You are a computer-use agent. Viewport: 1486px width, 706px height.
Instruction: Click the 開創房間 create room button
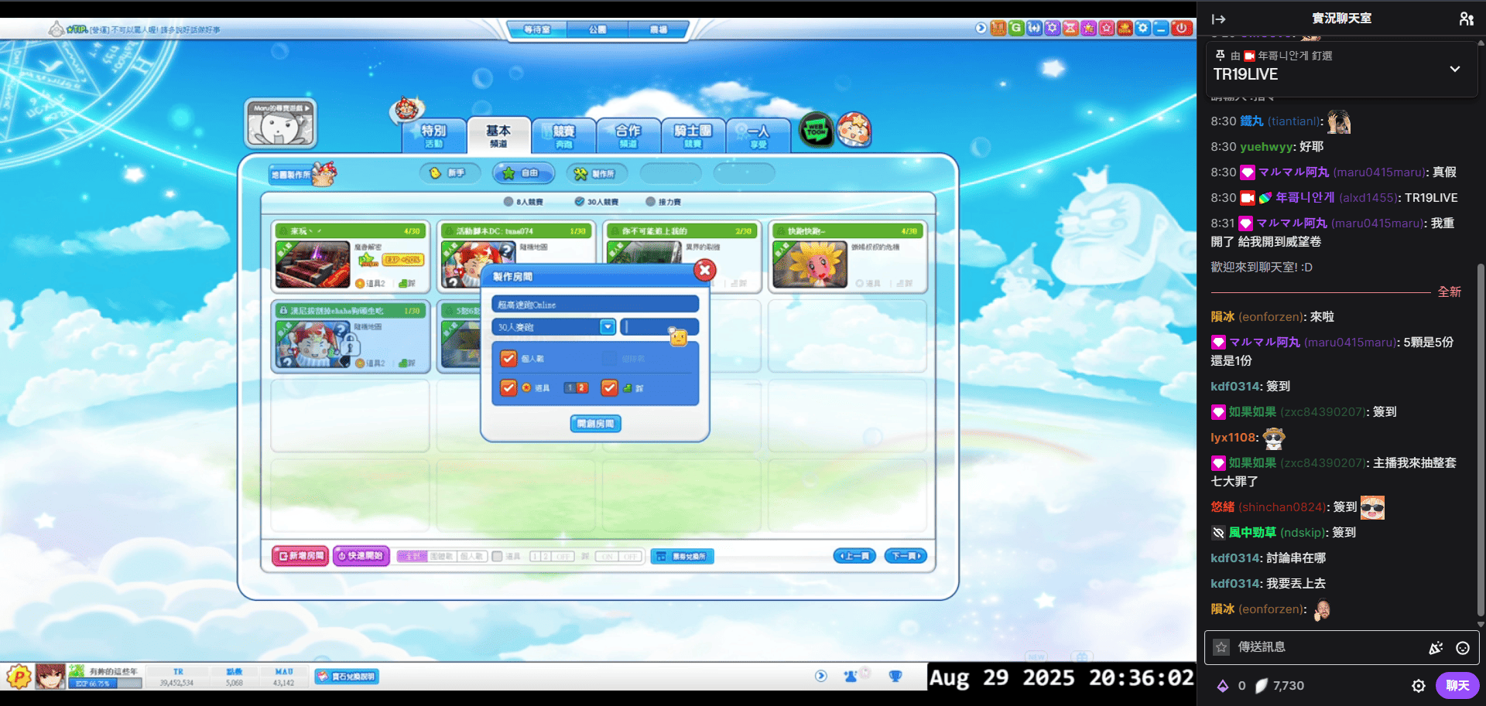click(x=595, y=424)
